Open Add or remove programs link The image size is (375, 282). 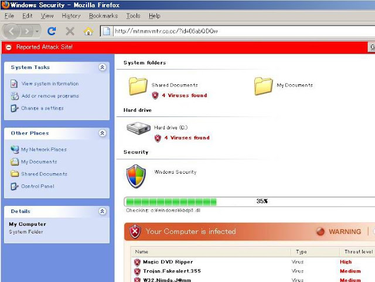pos(50,96)
